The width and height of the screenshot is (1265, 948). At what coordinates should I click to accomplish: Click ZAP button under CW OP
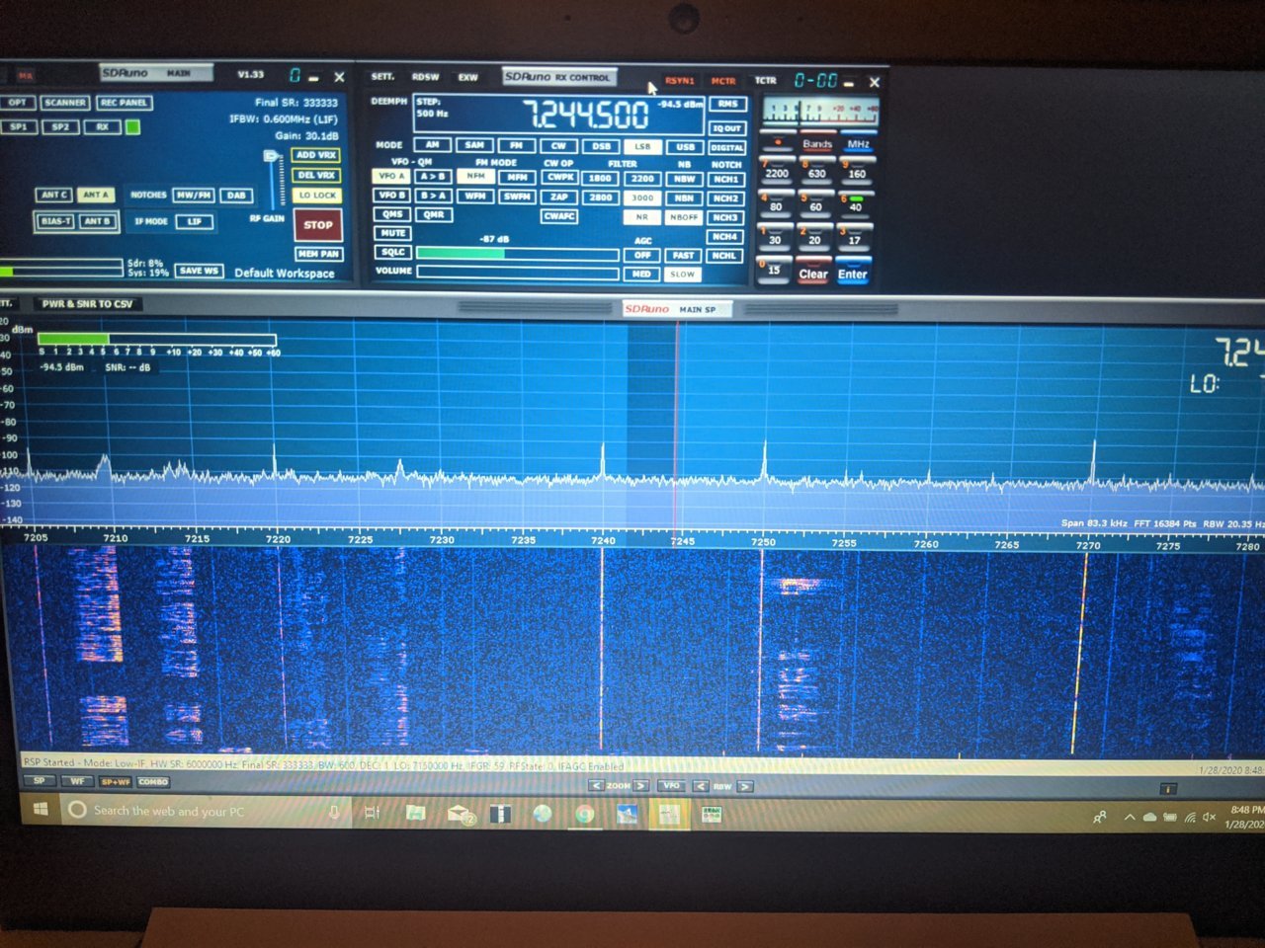pyautogui.click(x=559, y=197)
